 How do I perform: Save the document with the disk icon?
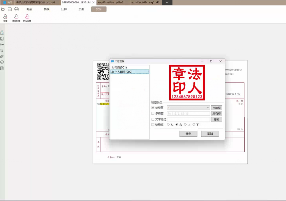coord(10,9)
